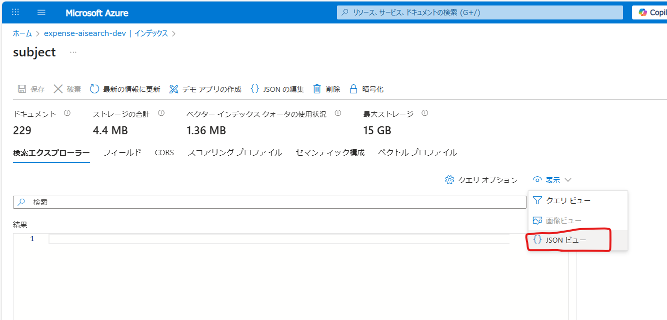
Task: Click the 暗号化 lock icon
Action: point(353,89)
